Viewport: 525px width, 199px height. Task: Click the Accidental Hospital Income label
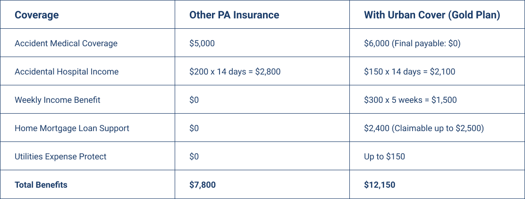tap(67, 72)
